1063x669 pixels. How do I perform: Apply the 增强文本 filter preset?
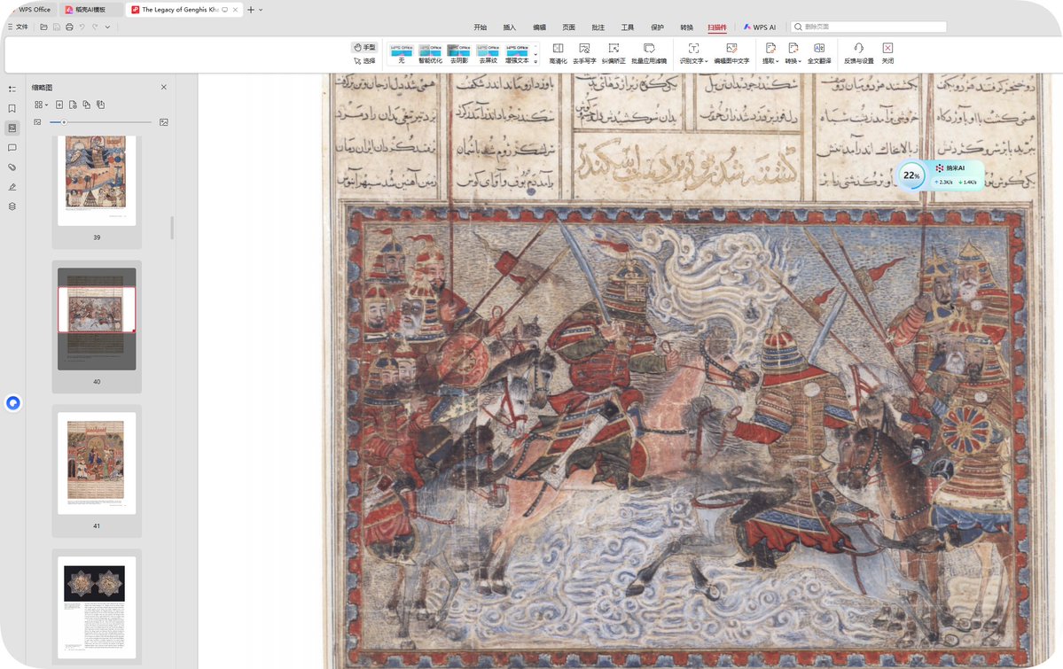(x=517, y=54)
